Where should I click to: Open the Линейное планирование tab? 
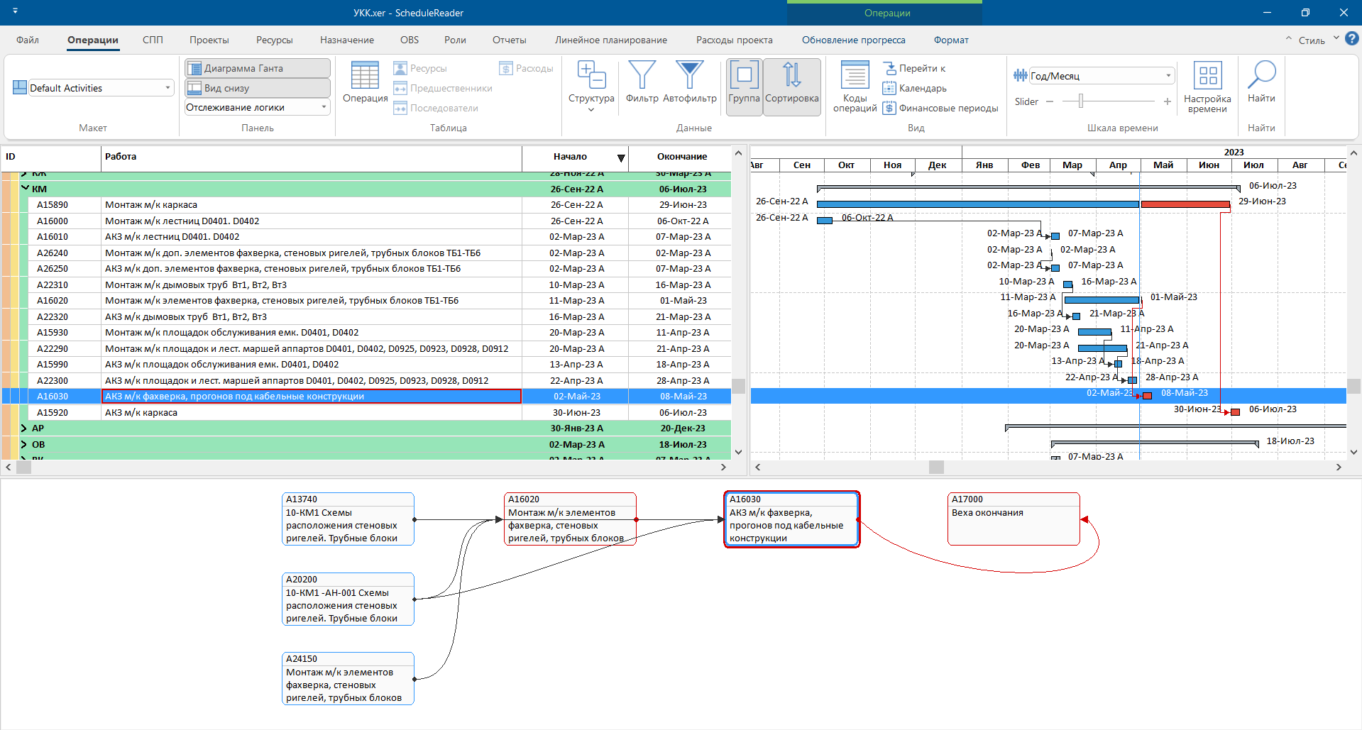611,40
